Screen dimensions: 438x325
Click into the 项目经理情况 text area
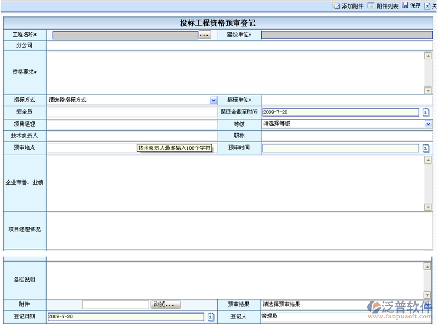[x=235, y=230]
